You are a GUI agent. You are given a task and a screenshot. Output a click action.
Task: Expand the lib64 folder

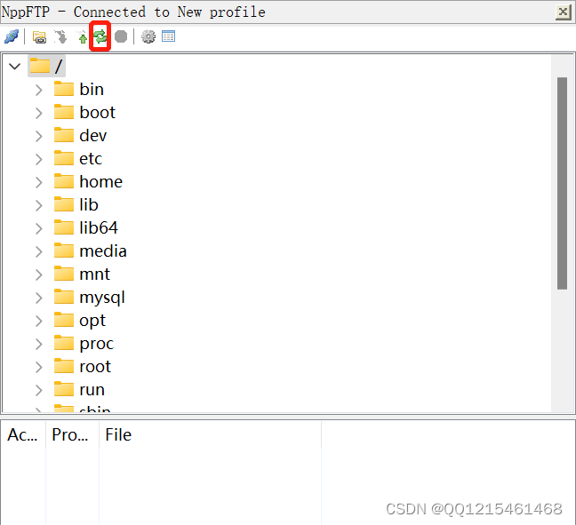coord(39,228)
